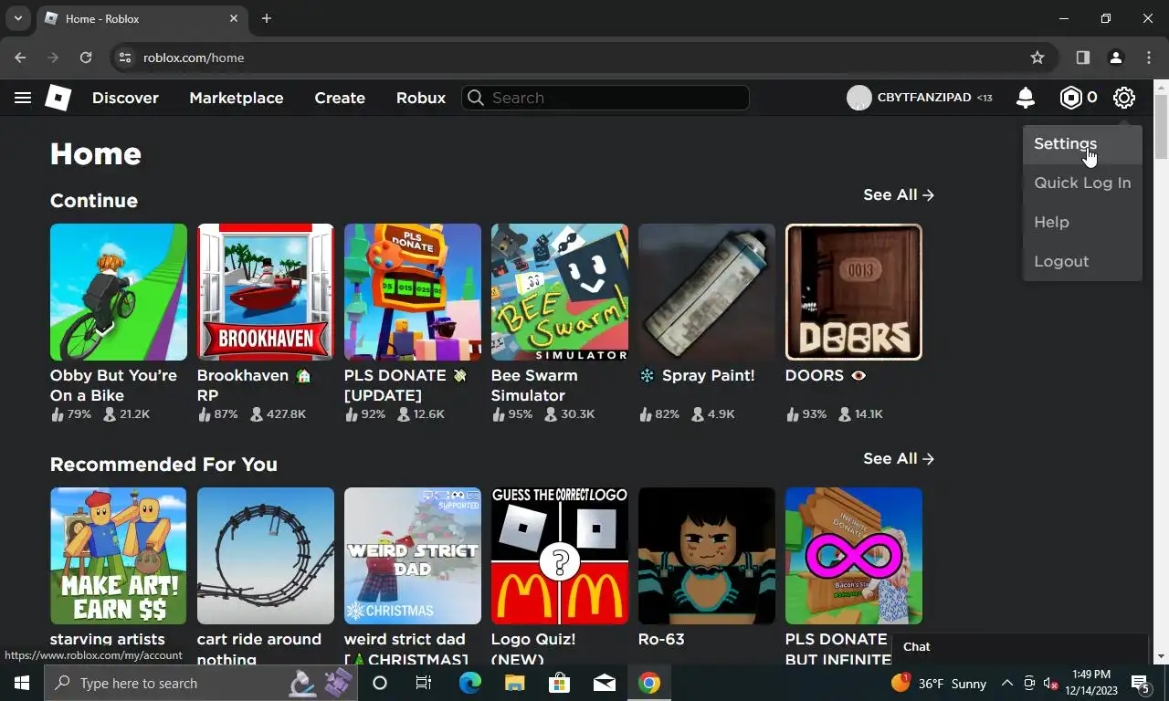This screenshot has height=701, width=1169.
Task: Open the taskbar clock and date
Action: point(1091,683)
